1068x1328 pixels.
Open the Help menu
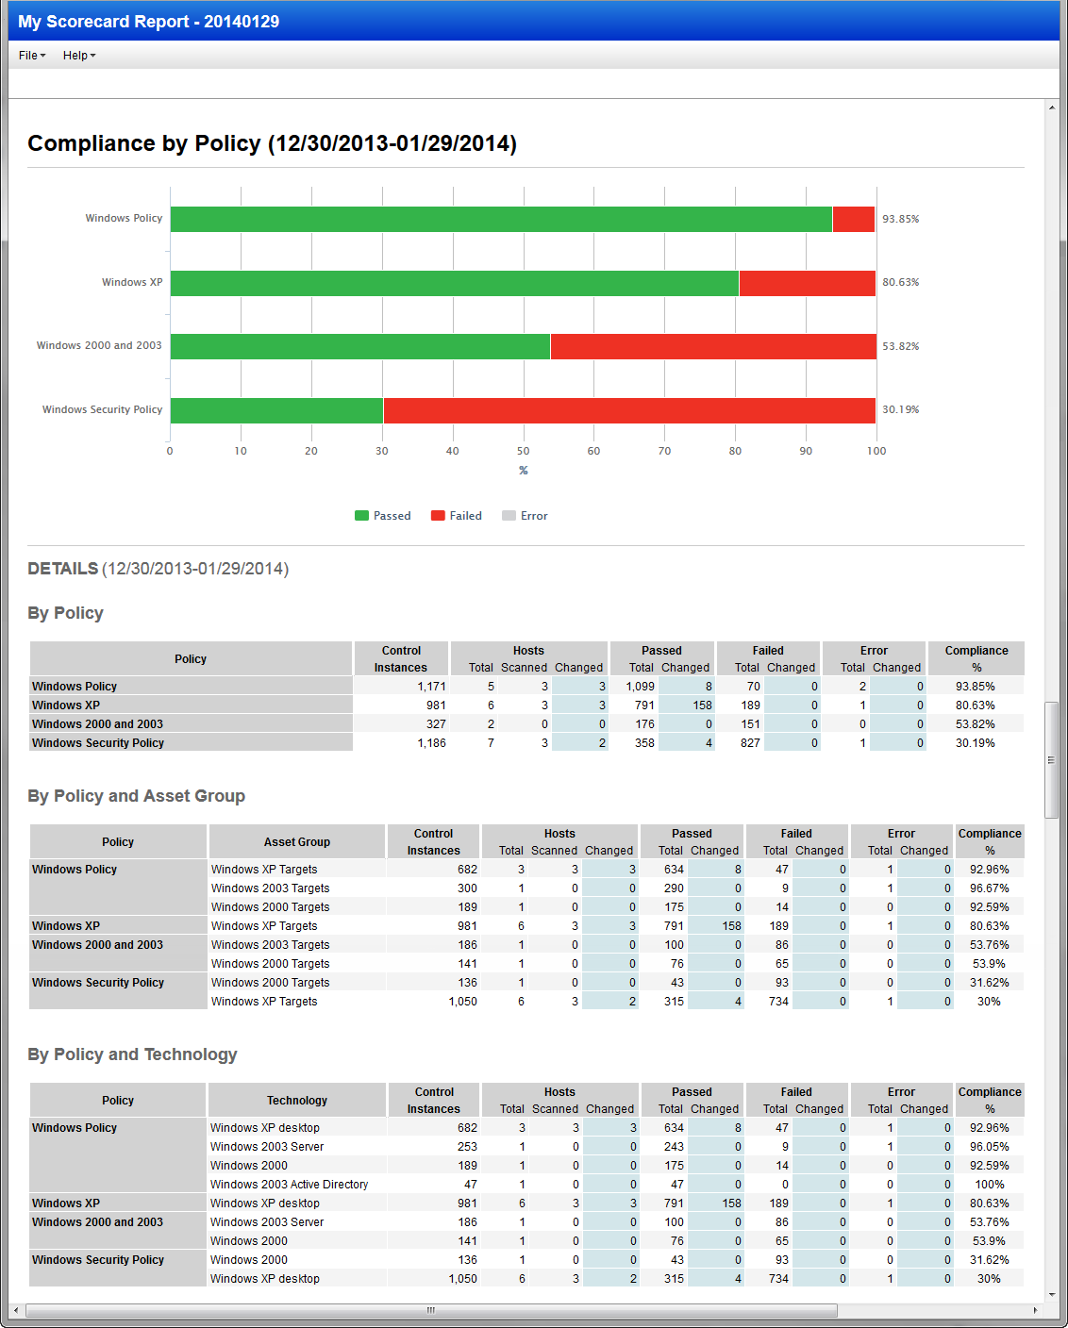click(77, 55)
